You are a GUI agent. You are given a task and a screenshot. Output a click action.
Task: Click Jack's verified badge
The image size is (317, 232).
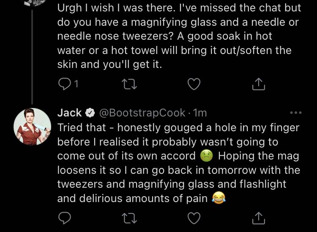90,113
